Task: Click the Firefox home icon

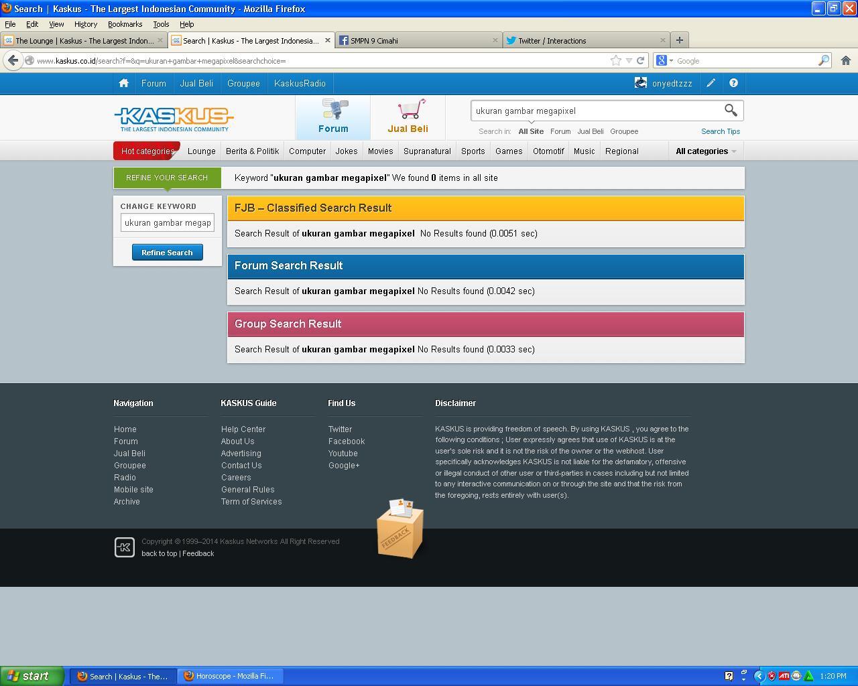Action: tap(845, 60)
